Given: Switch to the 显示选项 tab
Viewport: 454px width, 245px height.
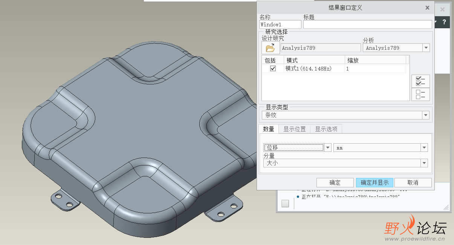Looking at the screenshot, I should (326, 129).
